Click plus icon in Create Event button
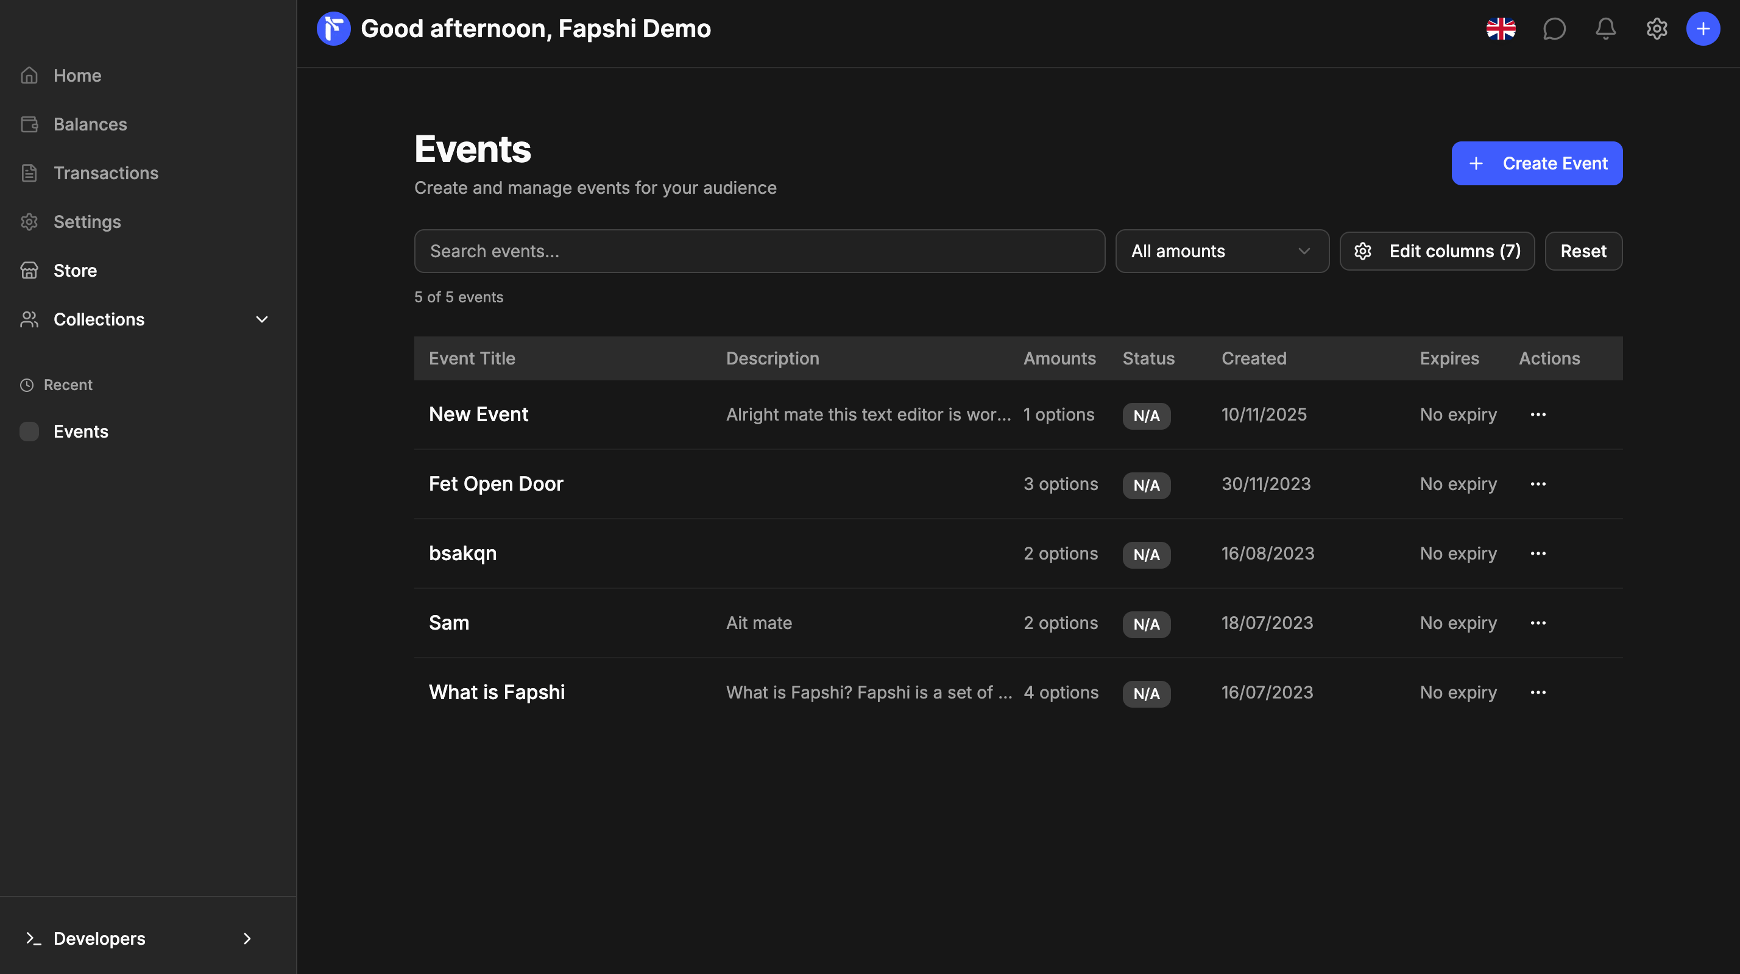This screenshot has height=974, width=1740. [1476, 163]
